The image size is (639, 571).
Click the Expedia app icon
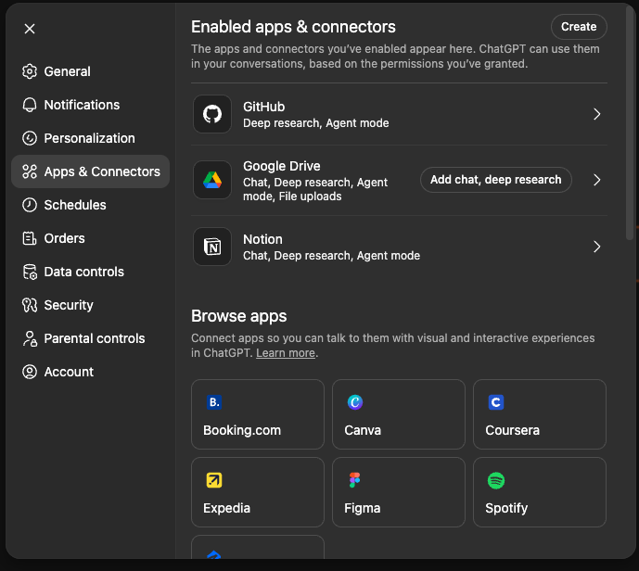click(x=214, y=480)
